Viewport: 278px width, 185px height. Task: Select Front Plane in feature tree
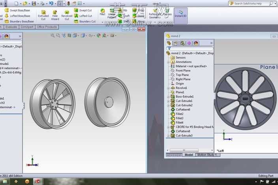point(180,71)
